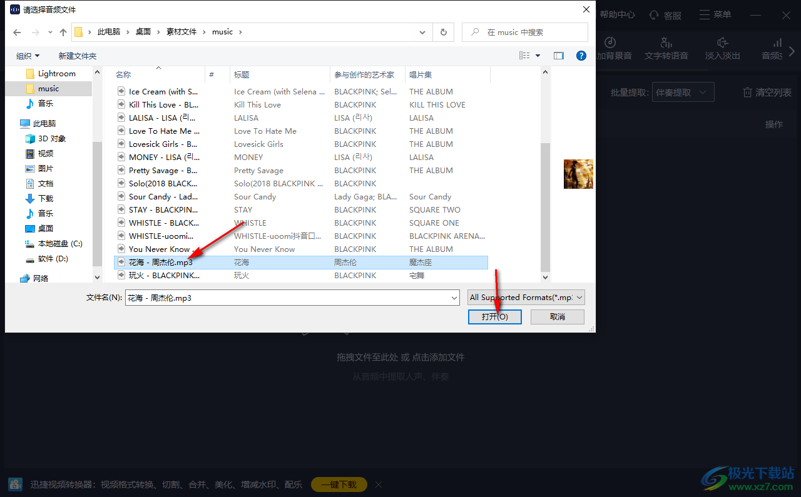The image size is (801, 497).
Task: Open 帮助中心 in the app header
Action: point(618,14)
